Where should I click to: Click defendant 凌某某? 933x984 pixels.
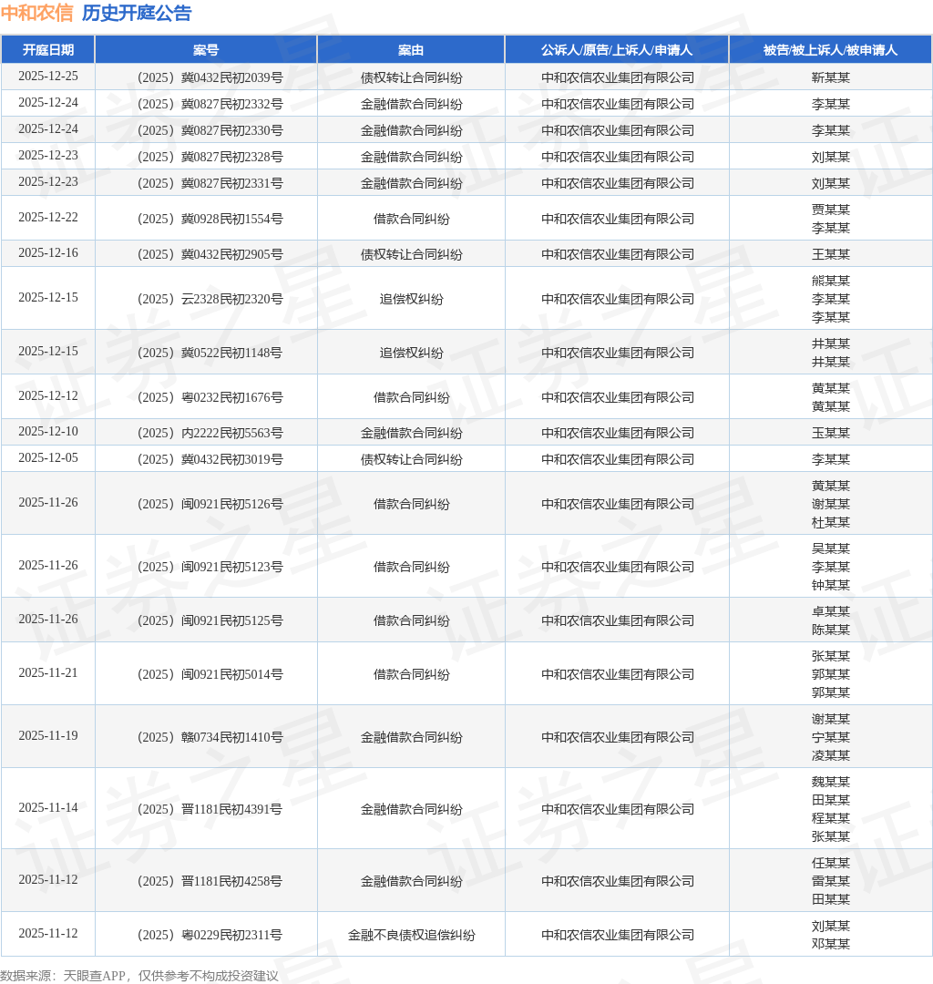click(831, 755)
